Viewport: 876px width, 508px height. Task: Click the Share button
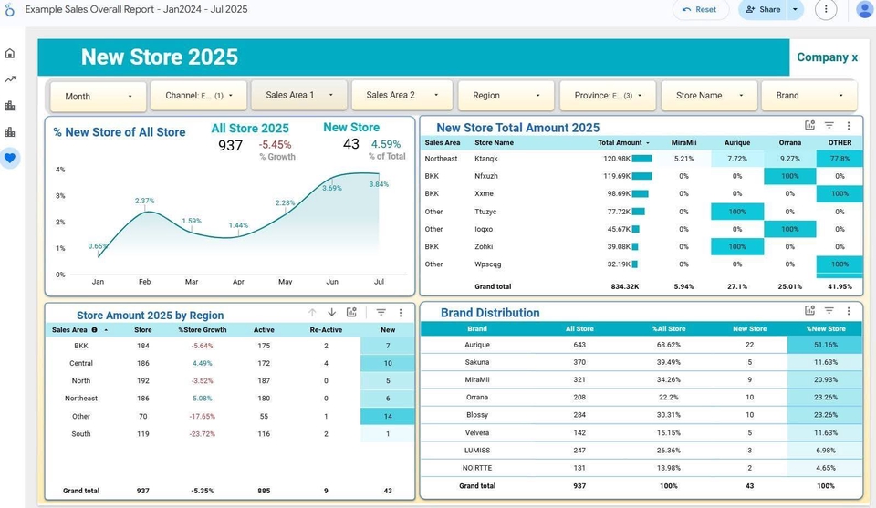pos(763,9)
